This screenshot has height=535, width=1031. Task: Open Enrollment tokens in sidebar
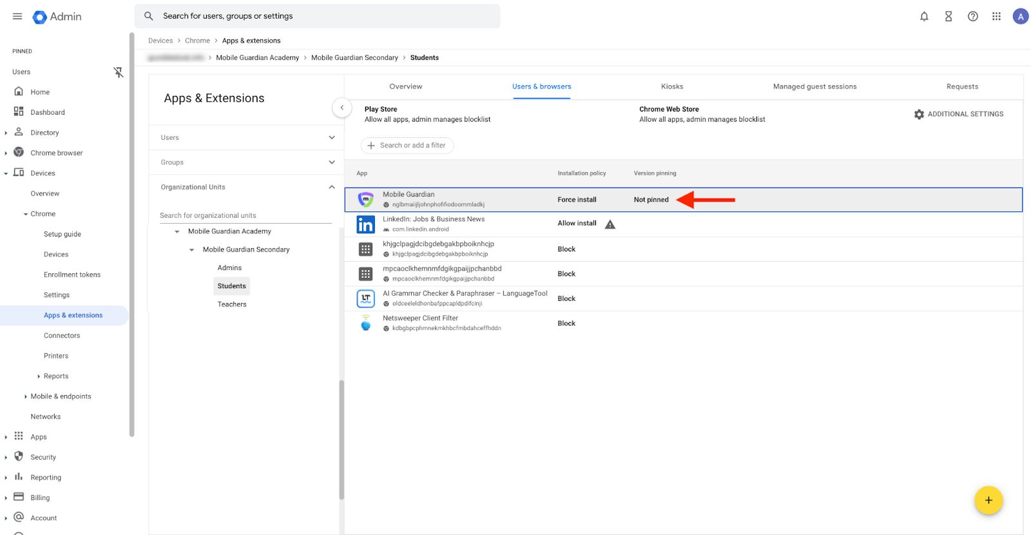tap(72, 275)
